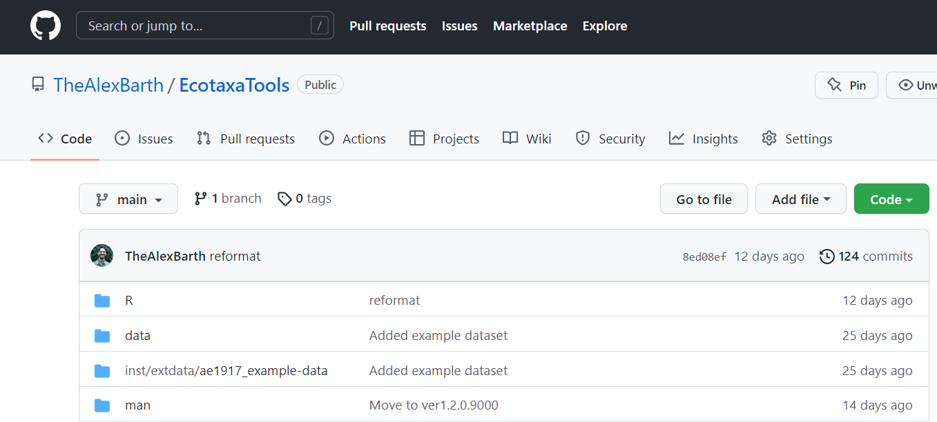Screen dimensions: 937x422
Task: Expand the main branch dropdown
Action: click(128, 199)
